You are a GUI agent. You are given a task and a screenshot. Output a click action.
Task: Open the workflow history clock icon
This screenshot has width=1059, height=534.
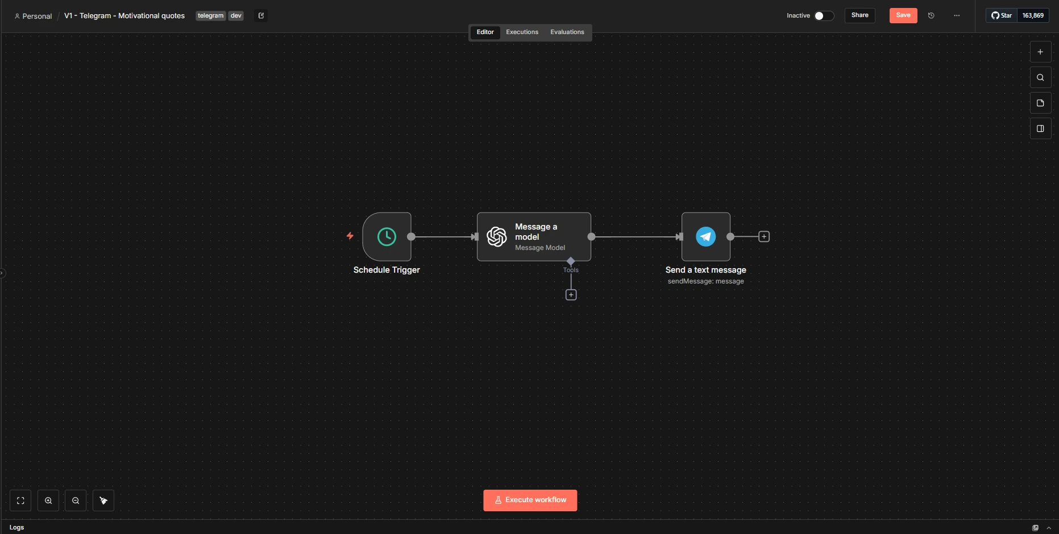931,16
